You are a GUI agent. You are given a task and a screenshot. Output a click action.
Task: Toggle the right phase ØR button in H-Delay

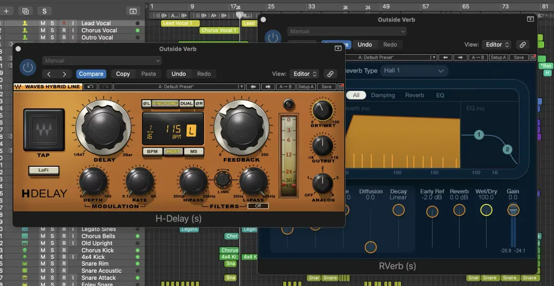[x=199, y=104]
